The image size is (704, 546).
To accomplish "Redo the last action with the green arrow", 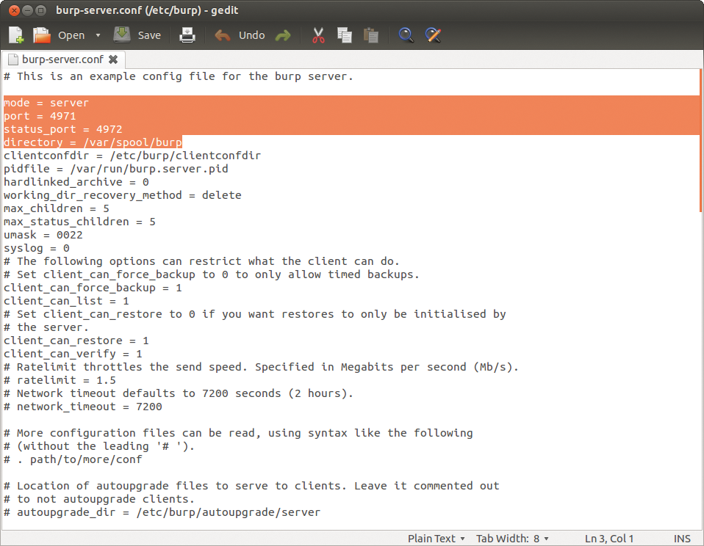I will tap(283, 35).
